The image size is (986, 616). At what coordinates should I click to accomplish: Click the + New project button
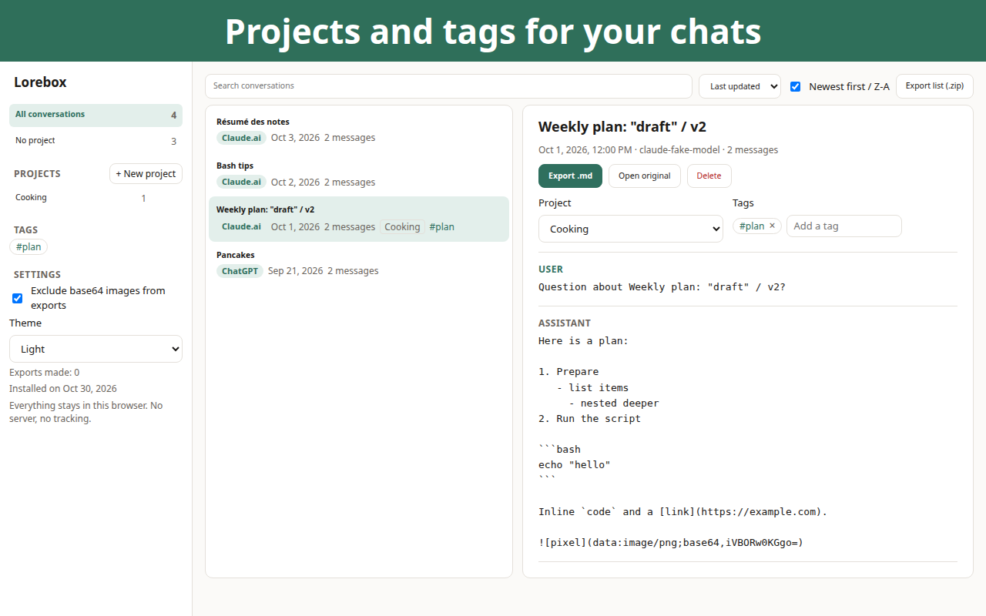(146, 174)
